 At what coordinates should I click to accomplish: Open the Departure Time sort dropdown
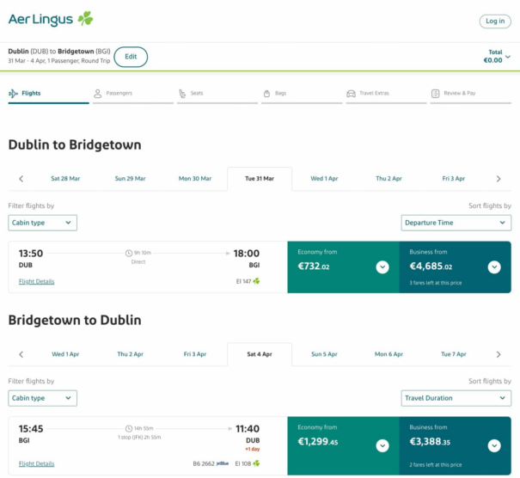456,223
